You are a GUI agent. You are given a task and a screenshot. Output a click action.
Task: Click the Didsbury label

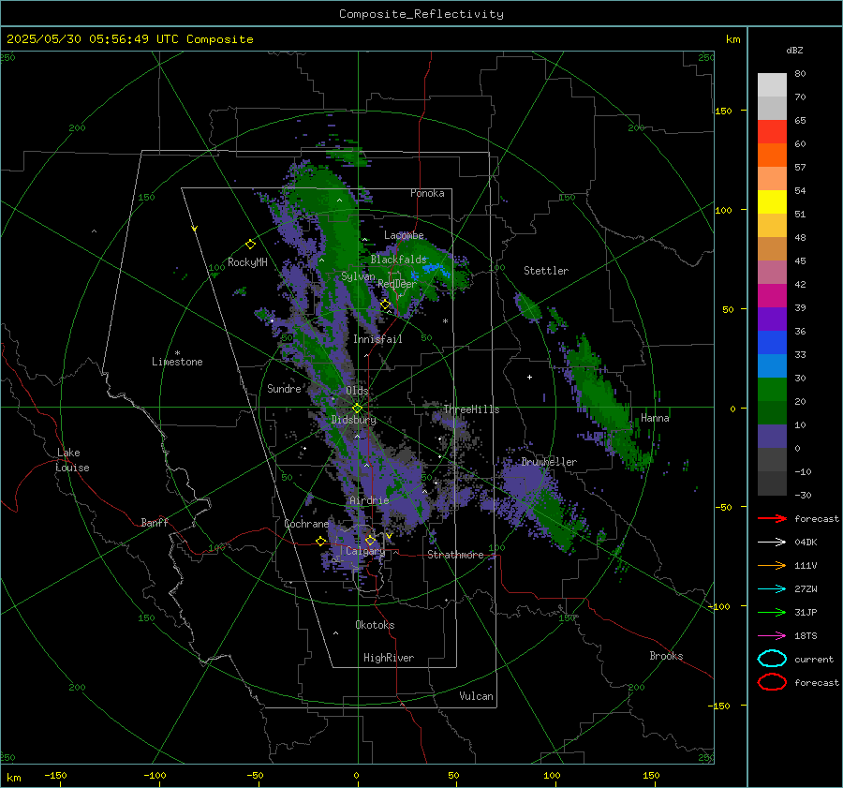(353, 420)
